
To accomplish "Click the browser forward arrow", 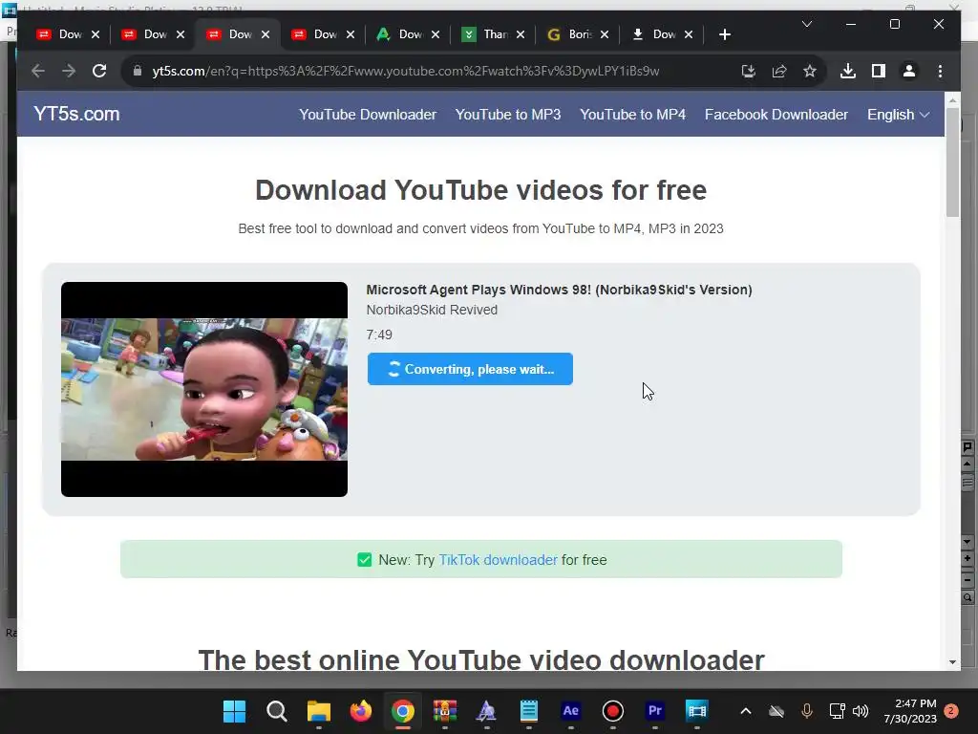I will point(69,71).
